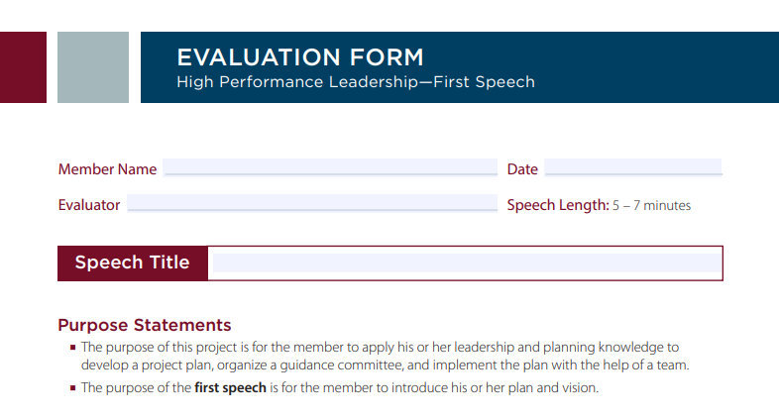Click the EVALUATION FORM title
This screenshot has width=779, height=418.
click(299, 57)
